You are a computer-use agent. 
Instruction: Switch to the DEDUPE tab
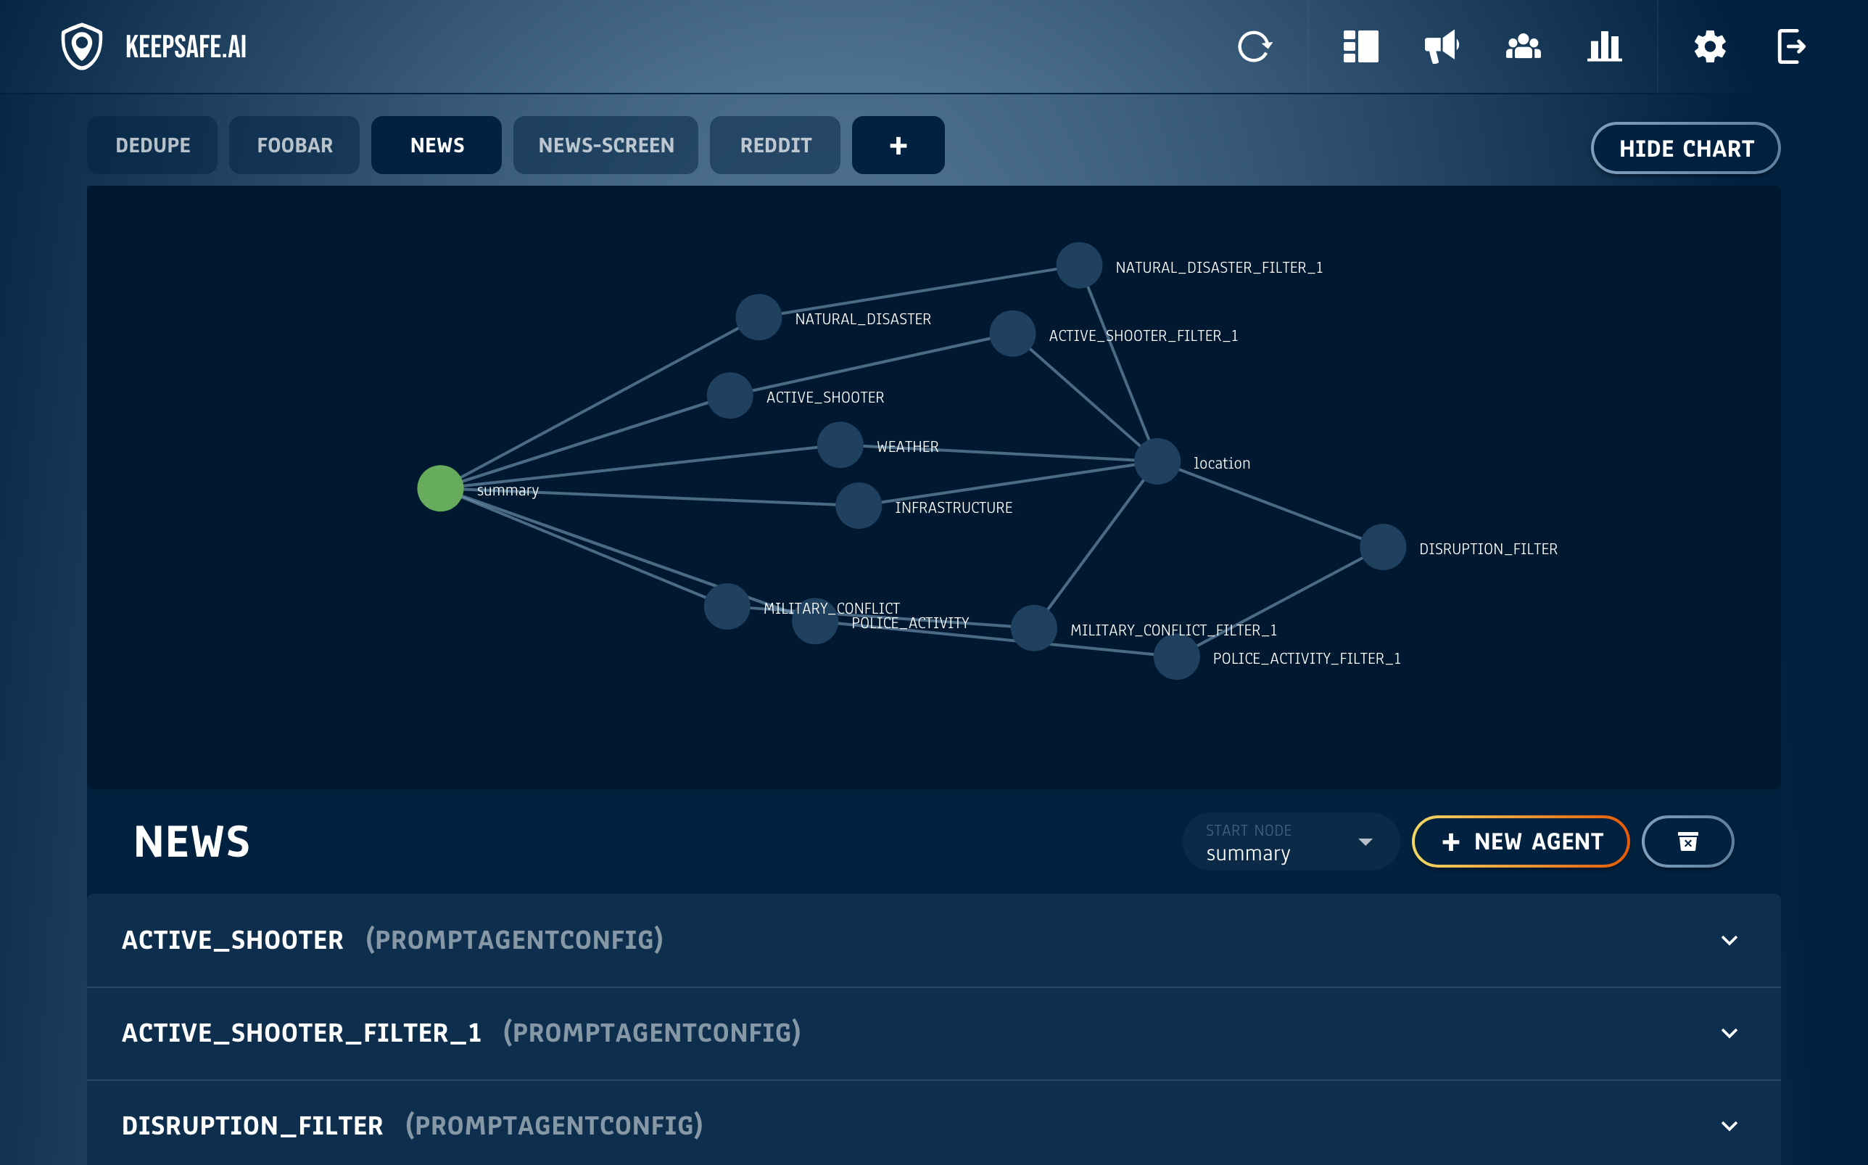pos(152,145)
